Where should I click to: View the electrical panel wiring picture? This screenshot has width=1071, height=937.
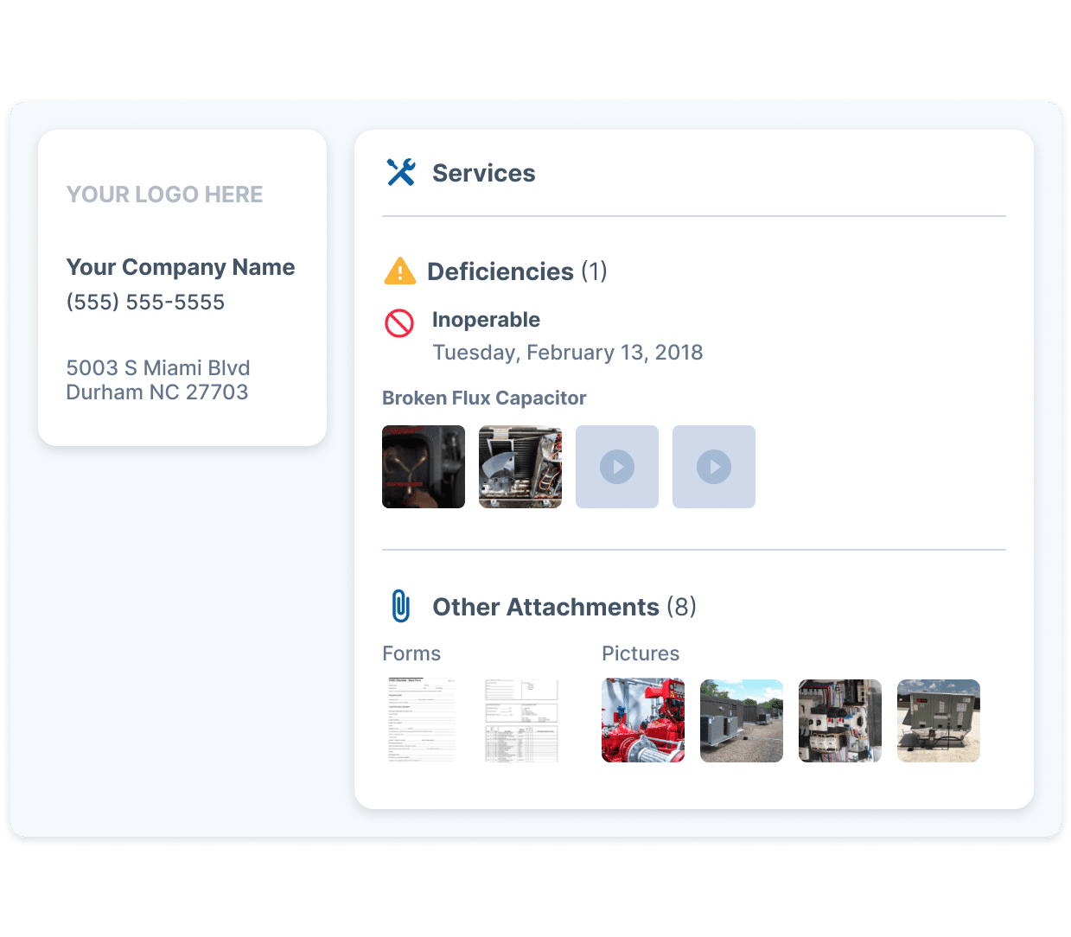[x=839, y=720]
